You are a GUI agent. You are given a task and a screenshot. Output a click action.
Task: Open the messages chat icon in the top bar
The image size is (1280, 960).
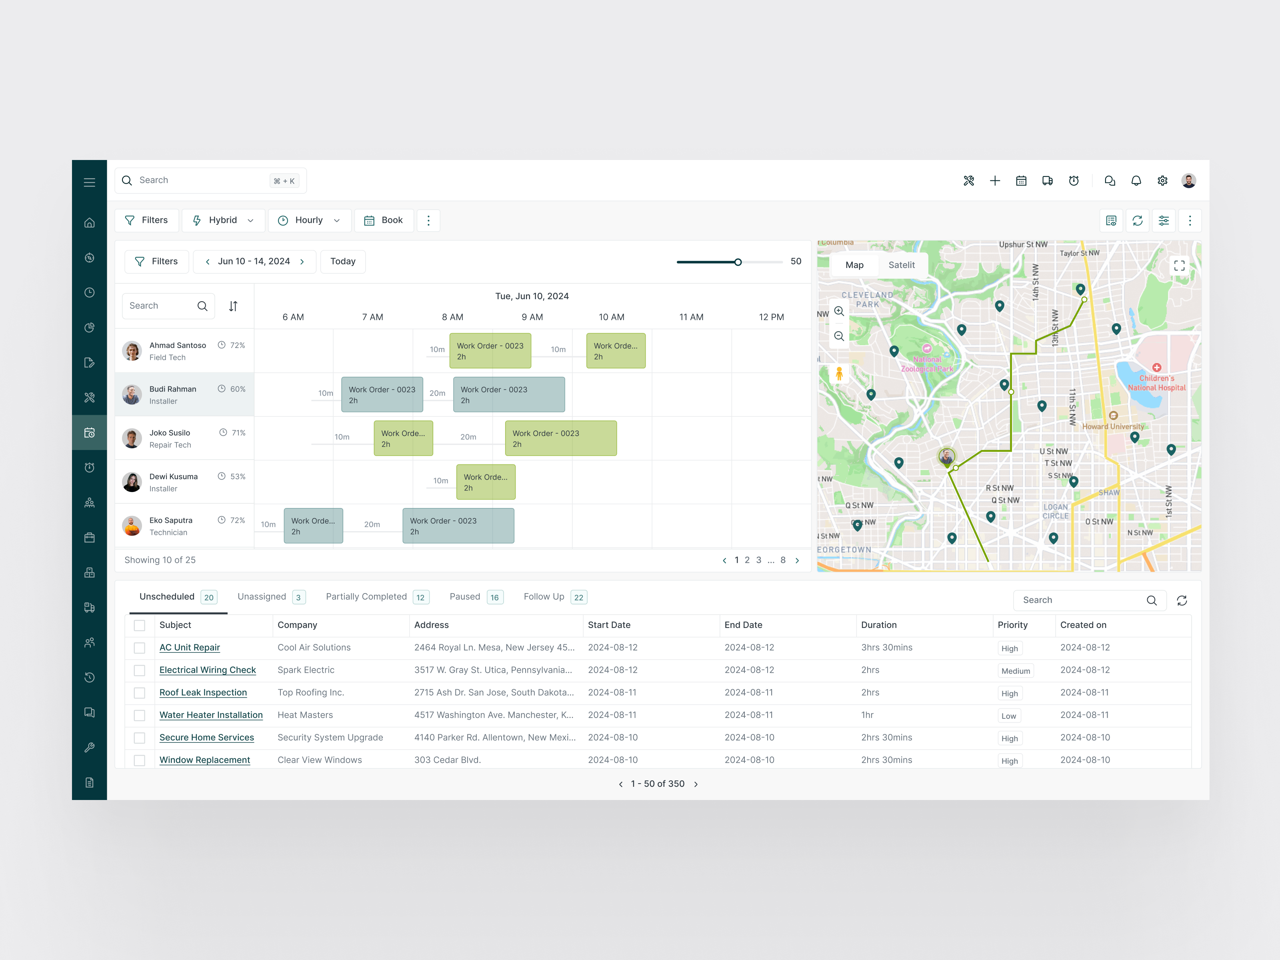pyautogui.click(x=1109, y=180)
